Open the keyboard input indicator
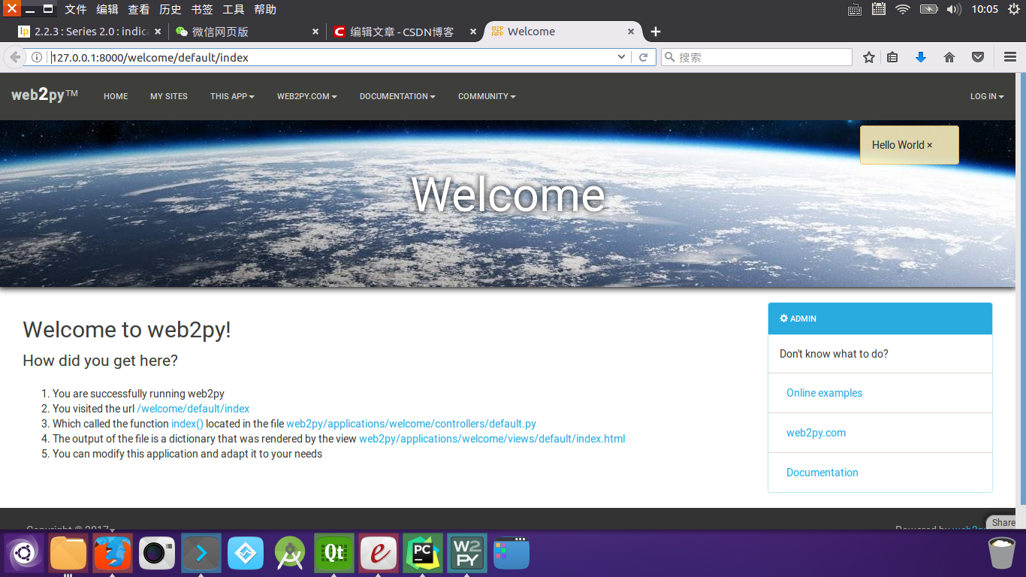1026x577 pixels. tap(855, 9)
